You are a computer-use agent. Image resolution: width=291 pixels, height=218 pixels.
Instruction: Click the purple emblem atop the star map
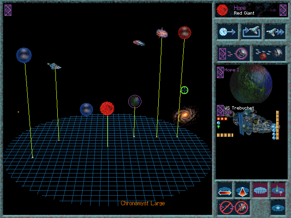pyautogui.click(x=8, y=10)
